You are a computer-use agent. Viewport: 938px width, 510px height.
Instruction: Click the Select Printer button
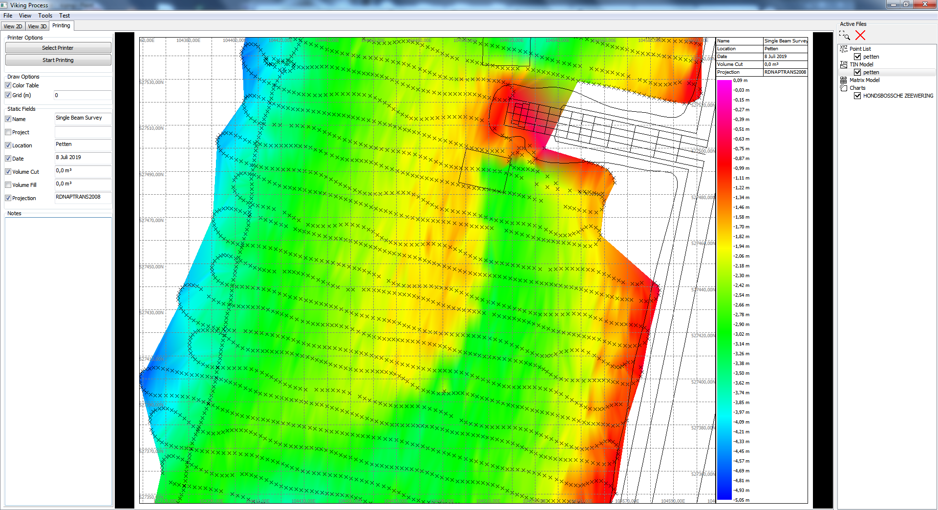pos(58,48)
